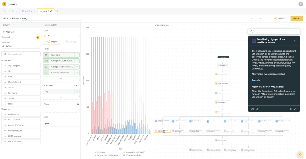Switch to the Display tab
Image resolution: width=306 pixels, height=159 pixels.
[x=71, y=42]
